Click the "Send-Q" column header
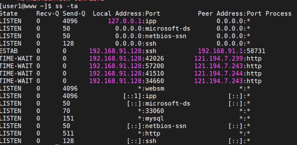Viewport: 297px width, 145px height. pos(74,14)
